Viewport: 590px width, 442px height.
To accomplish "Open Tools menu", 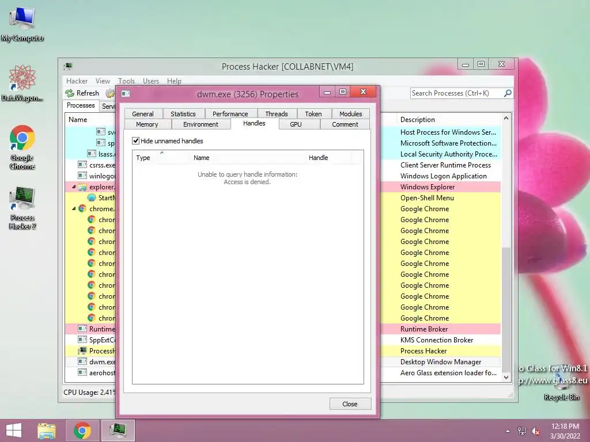I will (x=126, y=81).
